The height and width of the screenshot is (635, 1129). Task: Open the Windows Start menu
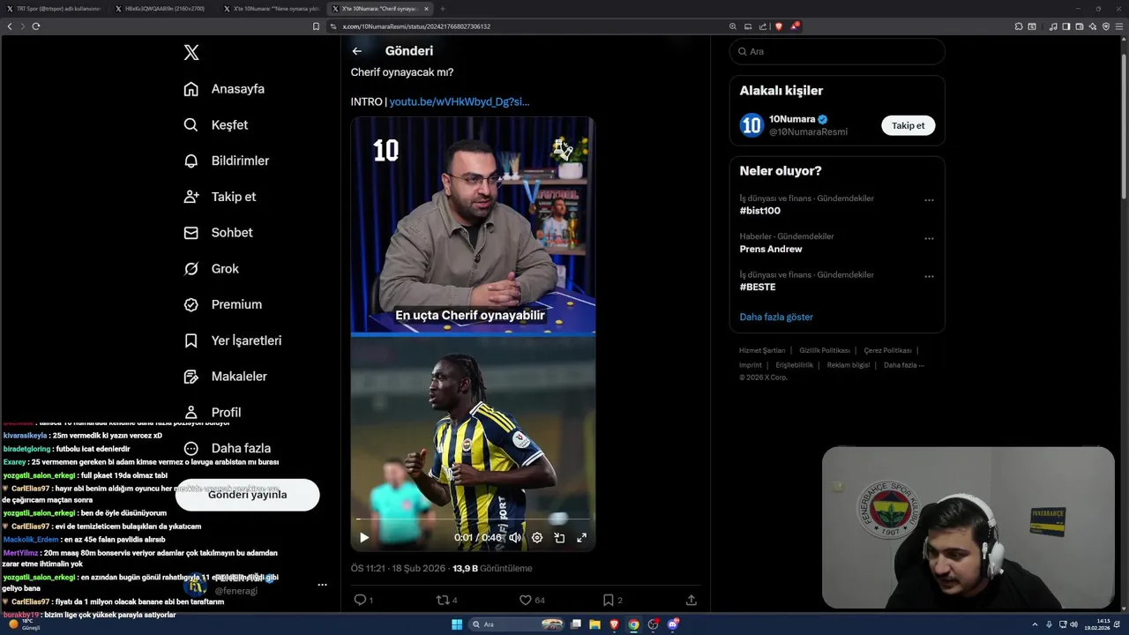pyautogui.click(x=457, y=624)
